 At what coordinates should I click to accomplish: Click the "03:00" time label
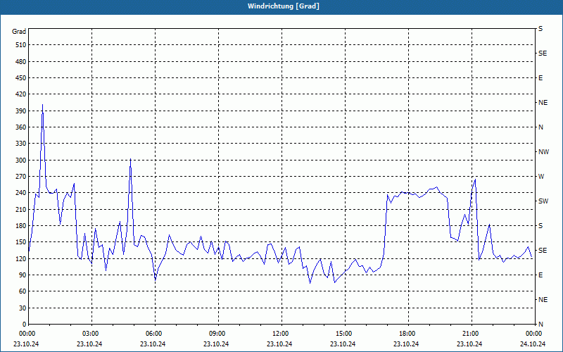click(x=90, y=334)
